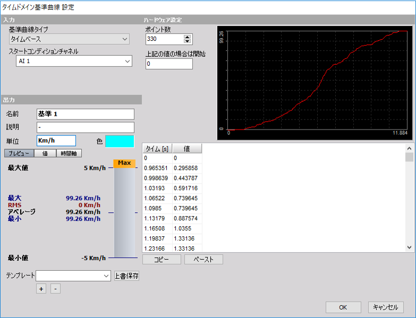416x318 pixels.
Task: Click the table scrollbar down arrow
Action: 410,247
